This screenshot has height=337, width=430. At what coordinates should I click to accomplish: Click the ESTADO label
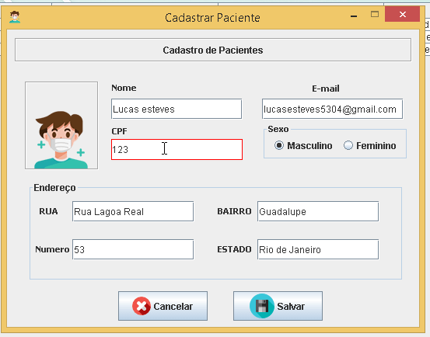[x=234, y=249]
